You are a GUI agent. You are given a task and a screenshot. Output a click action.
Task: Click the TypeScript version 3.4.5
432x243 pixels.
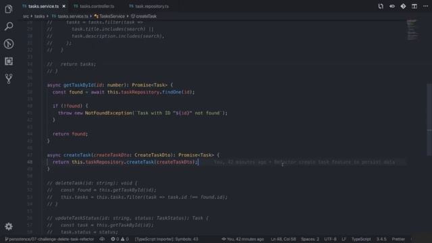(x=381, y=239)
